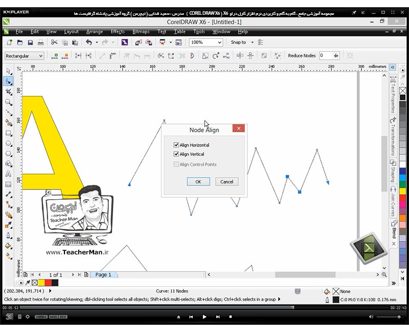The height and width of the screenshot is (332, 409).
Task: Click the Import icon in toolbar
Action: pyautogui.click(x=139, y=42)
